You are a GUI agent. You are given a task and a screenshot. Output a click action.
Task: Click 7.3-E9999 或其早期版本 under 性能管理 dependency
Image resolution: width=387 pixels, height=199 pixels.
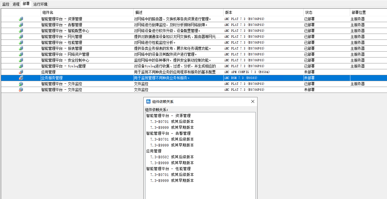[x=172, y=180]
